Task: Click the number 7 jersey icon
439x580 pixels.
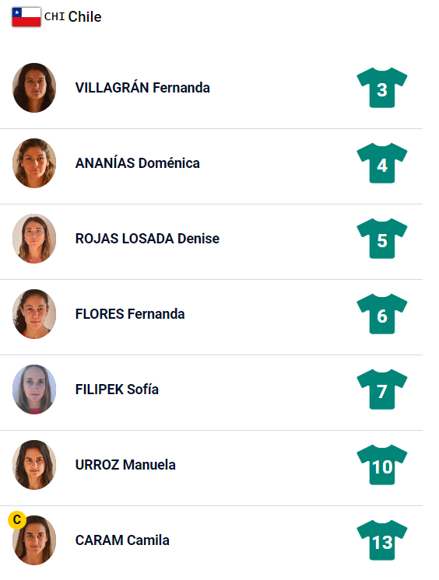Action: (x=382, y=390)
